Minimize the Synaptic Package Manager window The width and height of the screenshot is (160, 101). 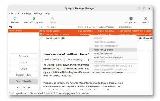tap(139, 8)
